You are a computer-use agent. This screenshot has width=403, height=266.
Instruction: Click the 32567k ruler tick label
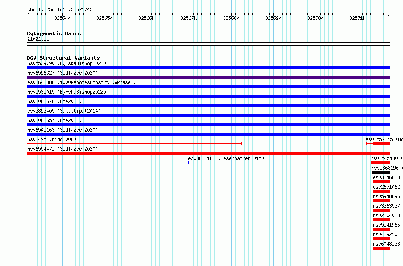pyautogui.click(x=188, y=18)
